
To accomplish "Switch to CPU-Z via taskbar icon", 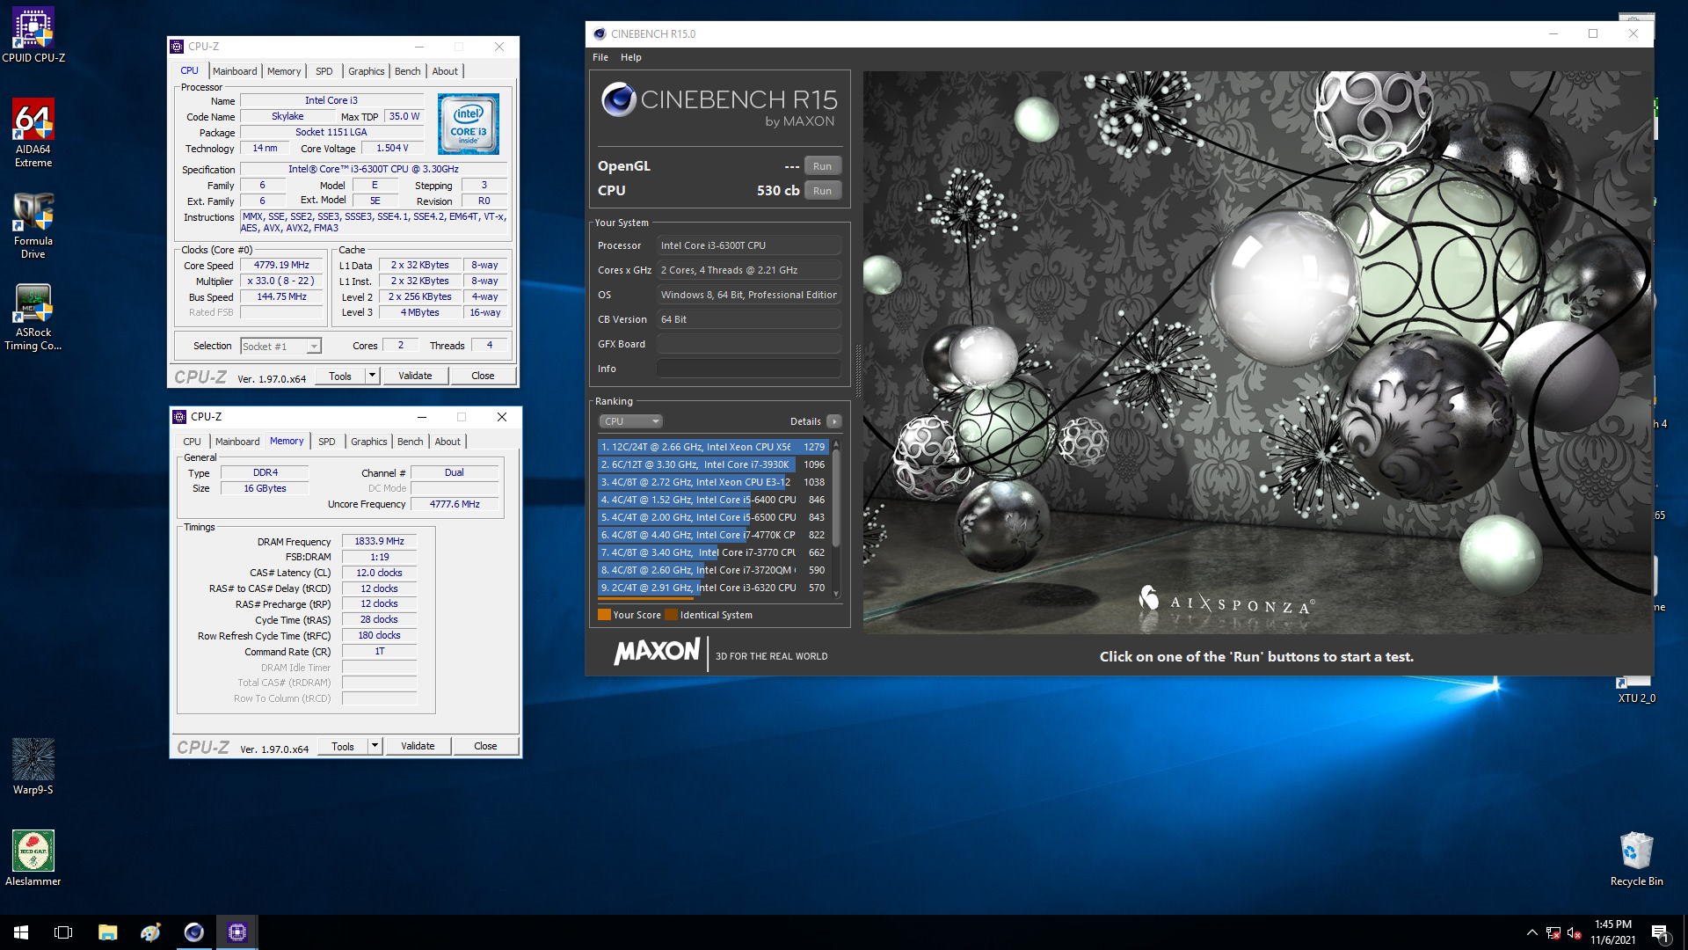I will pyautogui.click(x=236, y=932).
